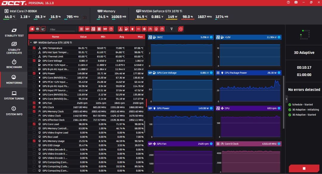The height and width of the screenshot is (174, 322).
Task: Sort table by the Max column
Action: point(140,37)
